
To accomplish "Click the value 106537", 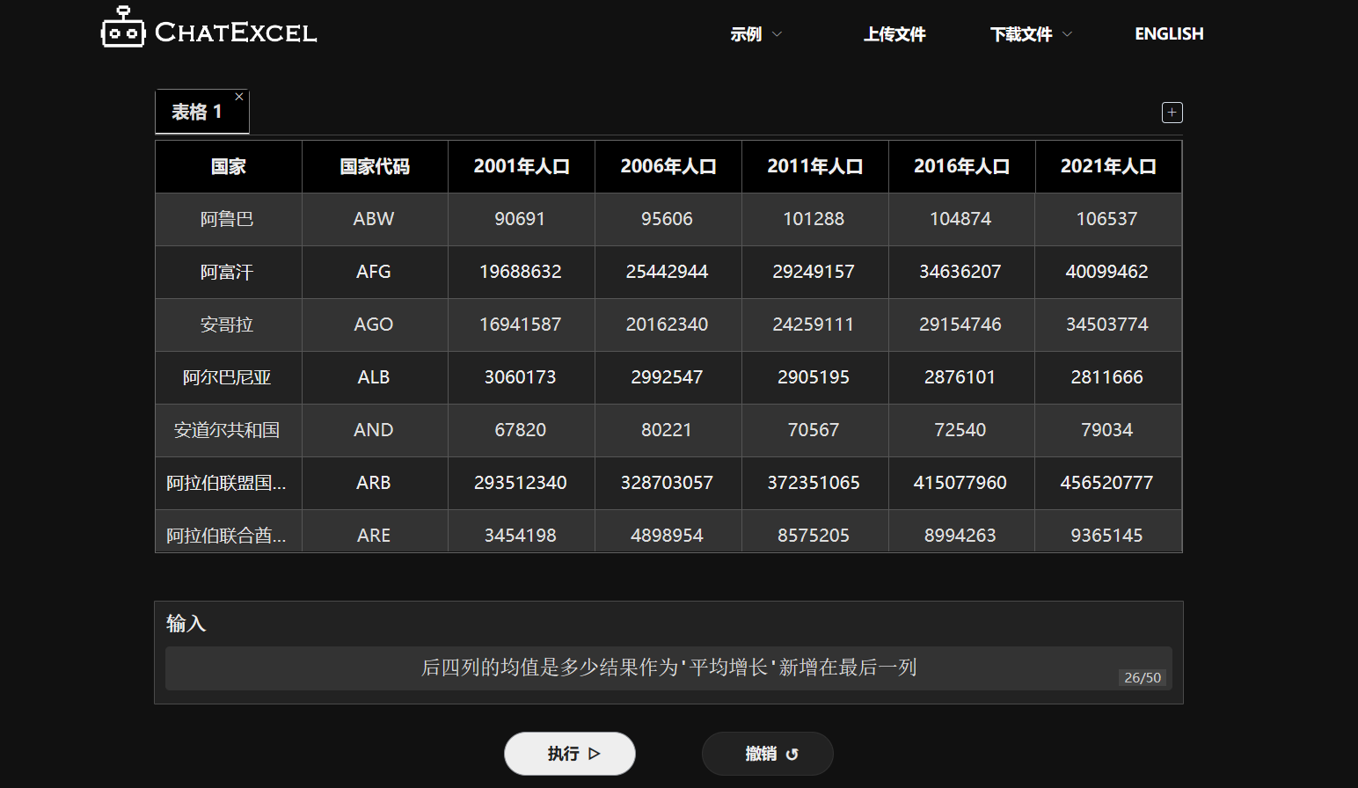I will click(x=1106, y=219).
